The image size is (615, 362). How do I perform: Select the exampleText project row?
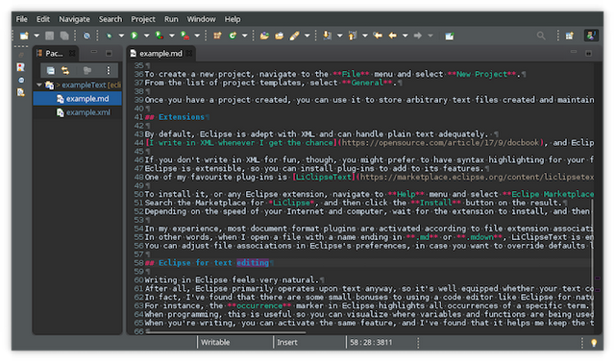coord(77,84)
